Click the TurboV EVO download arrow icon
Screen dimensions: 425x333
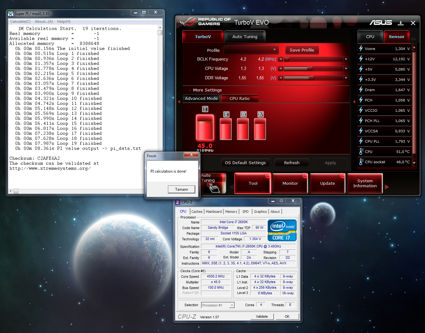click(401, 23)
